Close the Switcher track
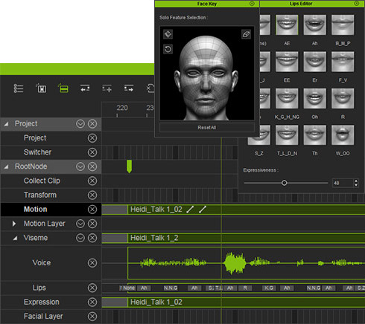This screenshot has height=324, width=365. [x=92, y=152]
